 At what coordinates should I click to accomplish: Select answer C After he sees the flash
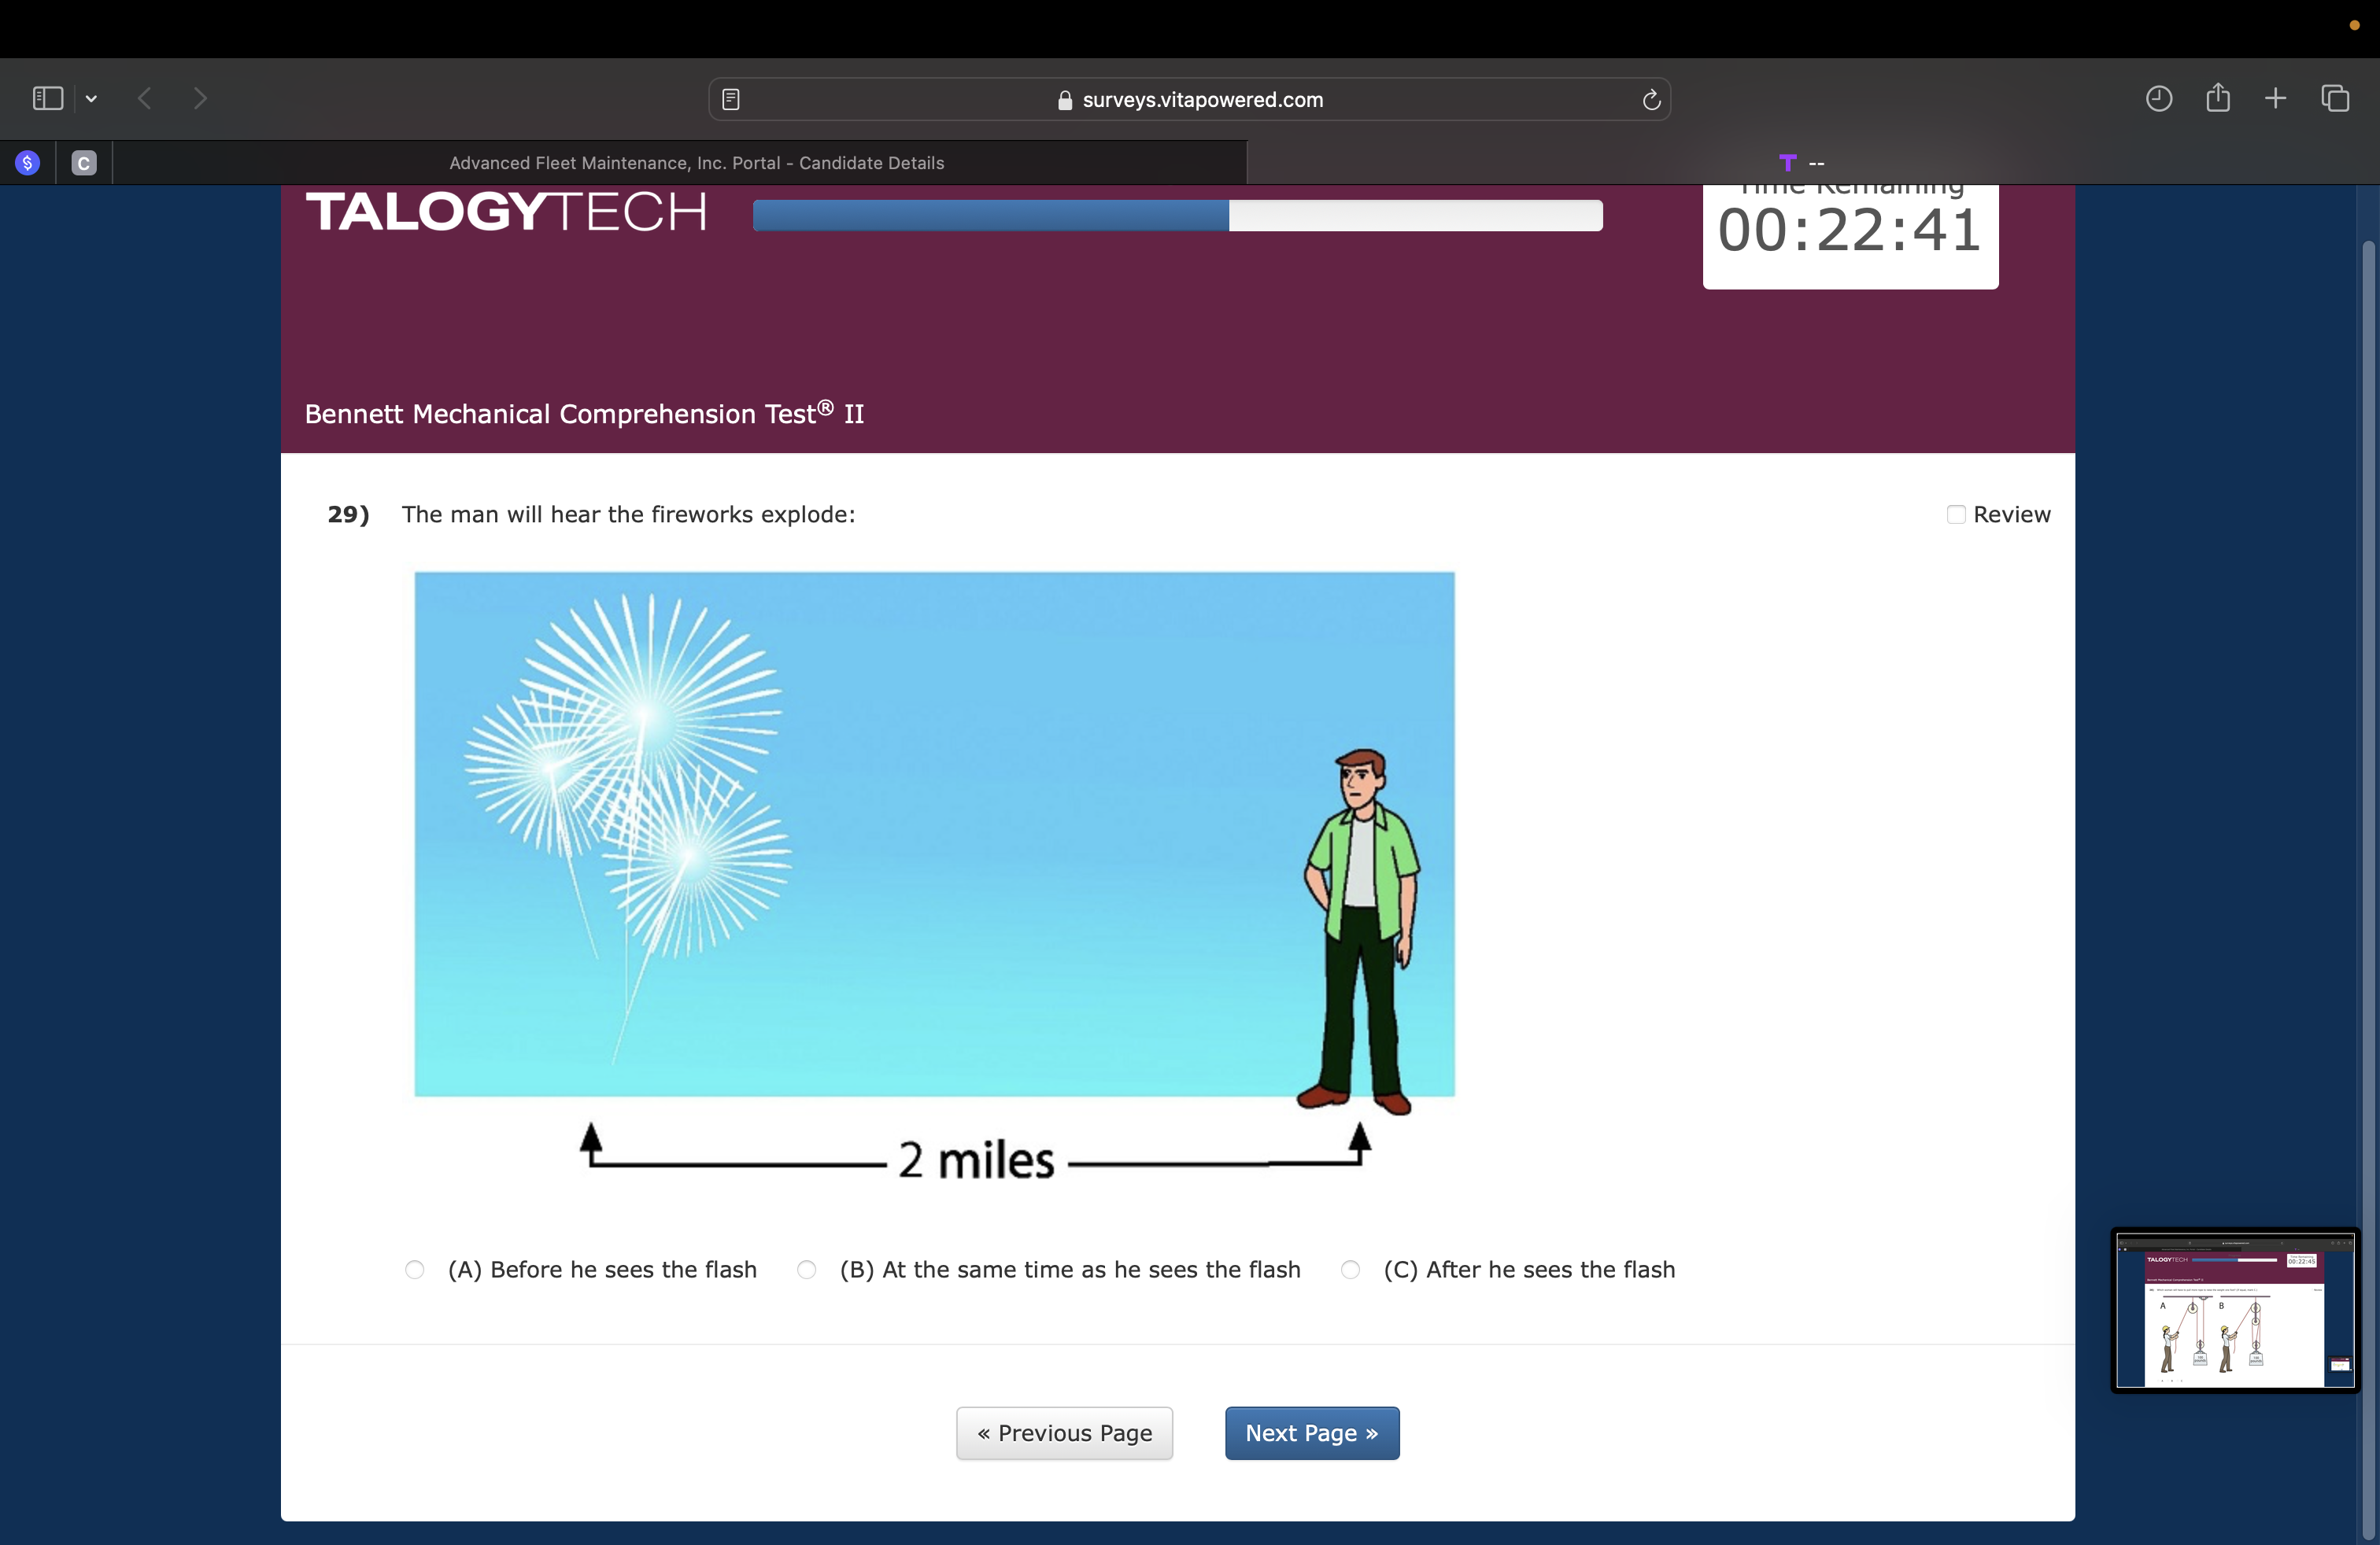click(x=1350, y=1269)
